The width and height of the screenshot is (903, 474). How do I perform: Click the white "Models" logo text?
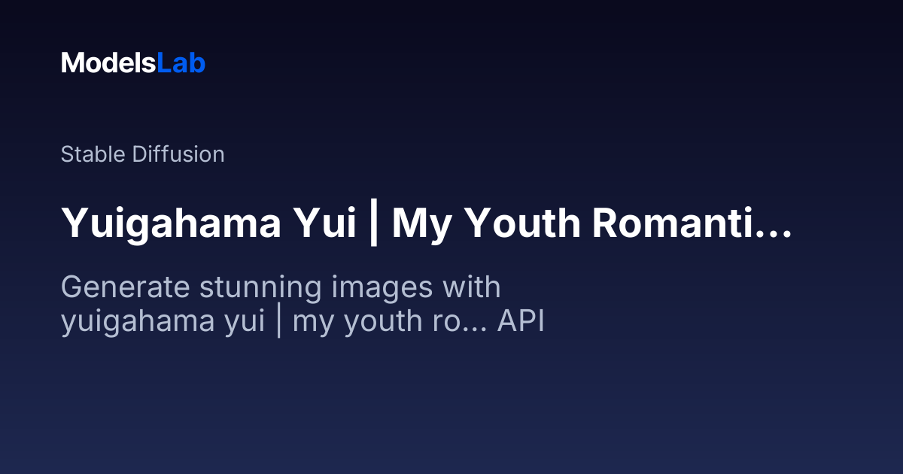(x=108, y=63)
